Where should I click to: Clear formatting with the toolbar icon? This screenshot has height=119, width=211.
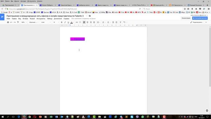[120, 22]
